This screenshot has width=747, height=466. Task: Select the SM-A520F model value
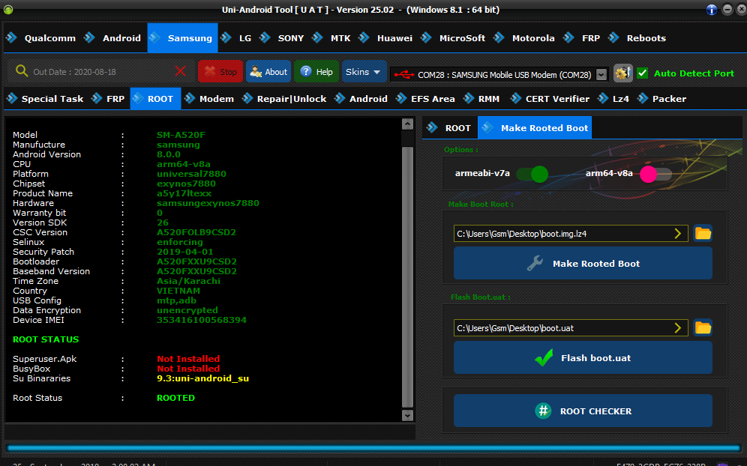click(181, 135)
